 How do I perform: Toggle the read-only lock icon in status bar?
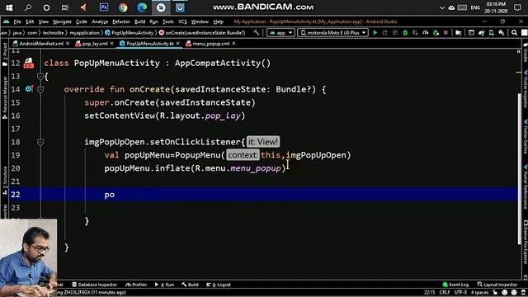click(495, 293)
